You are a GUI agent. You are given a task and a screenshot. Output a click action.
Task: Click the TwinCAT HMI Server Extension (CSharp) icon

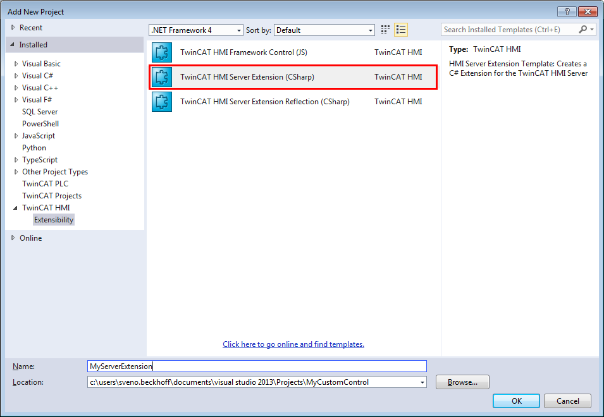click(162, 77)
